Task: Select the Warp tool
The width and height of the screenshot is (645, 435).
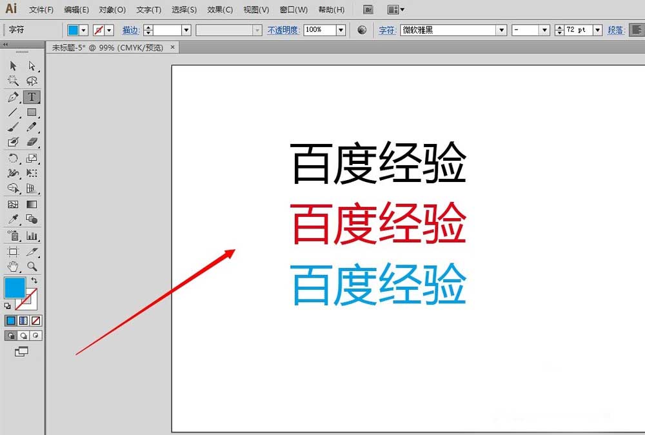Action: click(13, 173)
